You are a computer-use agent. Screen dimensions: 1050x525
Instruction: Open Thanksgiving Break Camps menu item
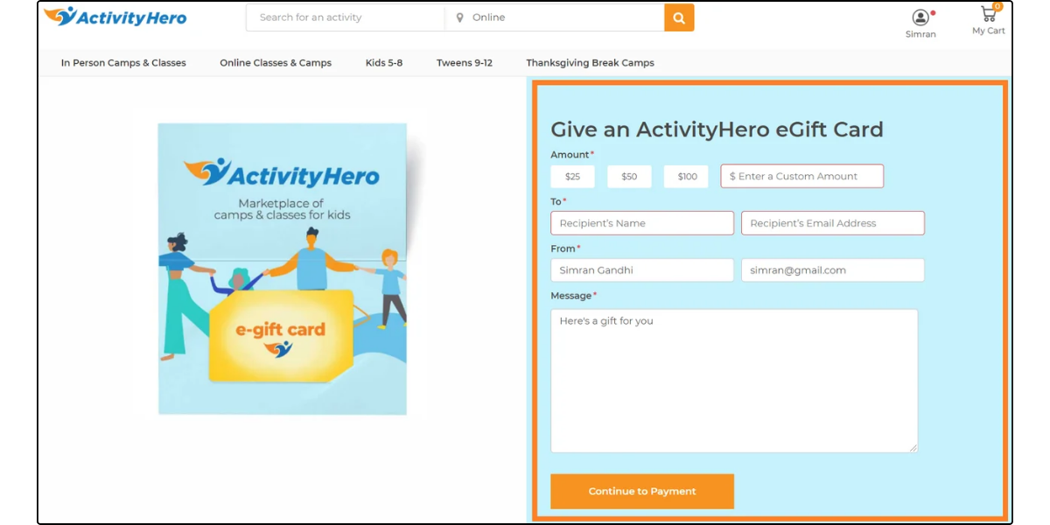point(590,63)
